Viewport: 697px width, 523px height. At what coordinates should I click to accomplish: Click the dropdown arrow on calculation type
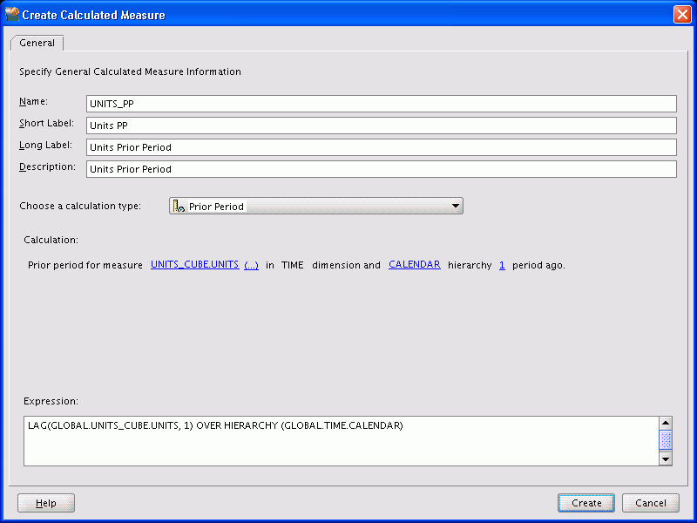pyautogui.click(x=455, y=206)
